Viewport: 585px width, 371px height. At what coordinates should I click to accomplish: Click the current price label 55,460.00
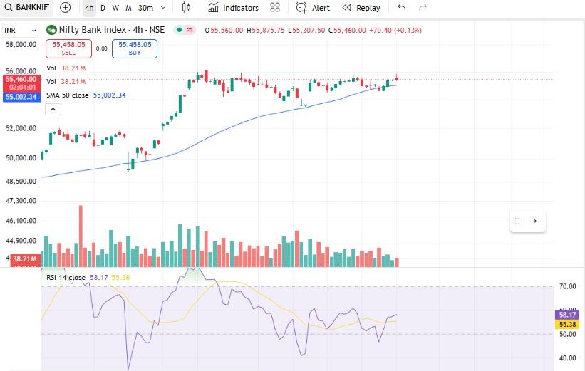point(21,79)
